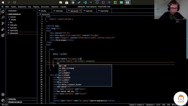Image resolution: width=188 pixels, height=106 pixels.
Task: Choose $_REQUEST from the autocomplete list
Action: (85, 73)
